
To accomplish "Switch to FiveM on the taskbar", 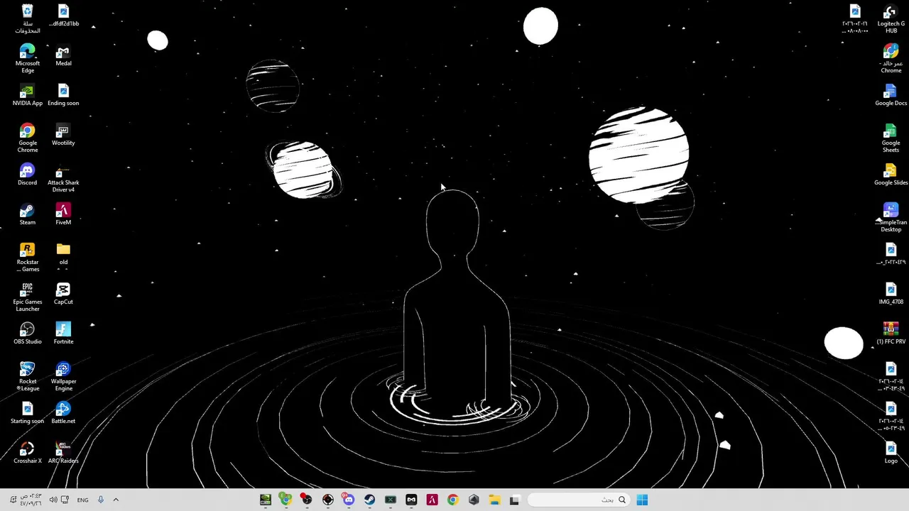I will point(432,500).
